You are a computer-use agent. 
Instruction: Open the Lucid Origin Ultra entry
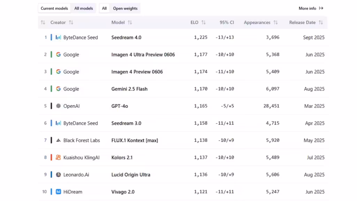pos(131,174)
